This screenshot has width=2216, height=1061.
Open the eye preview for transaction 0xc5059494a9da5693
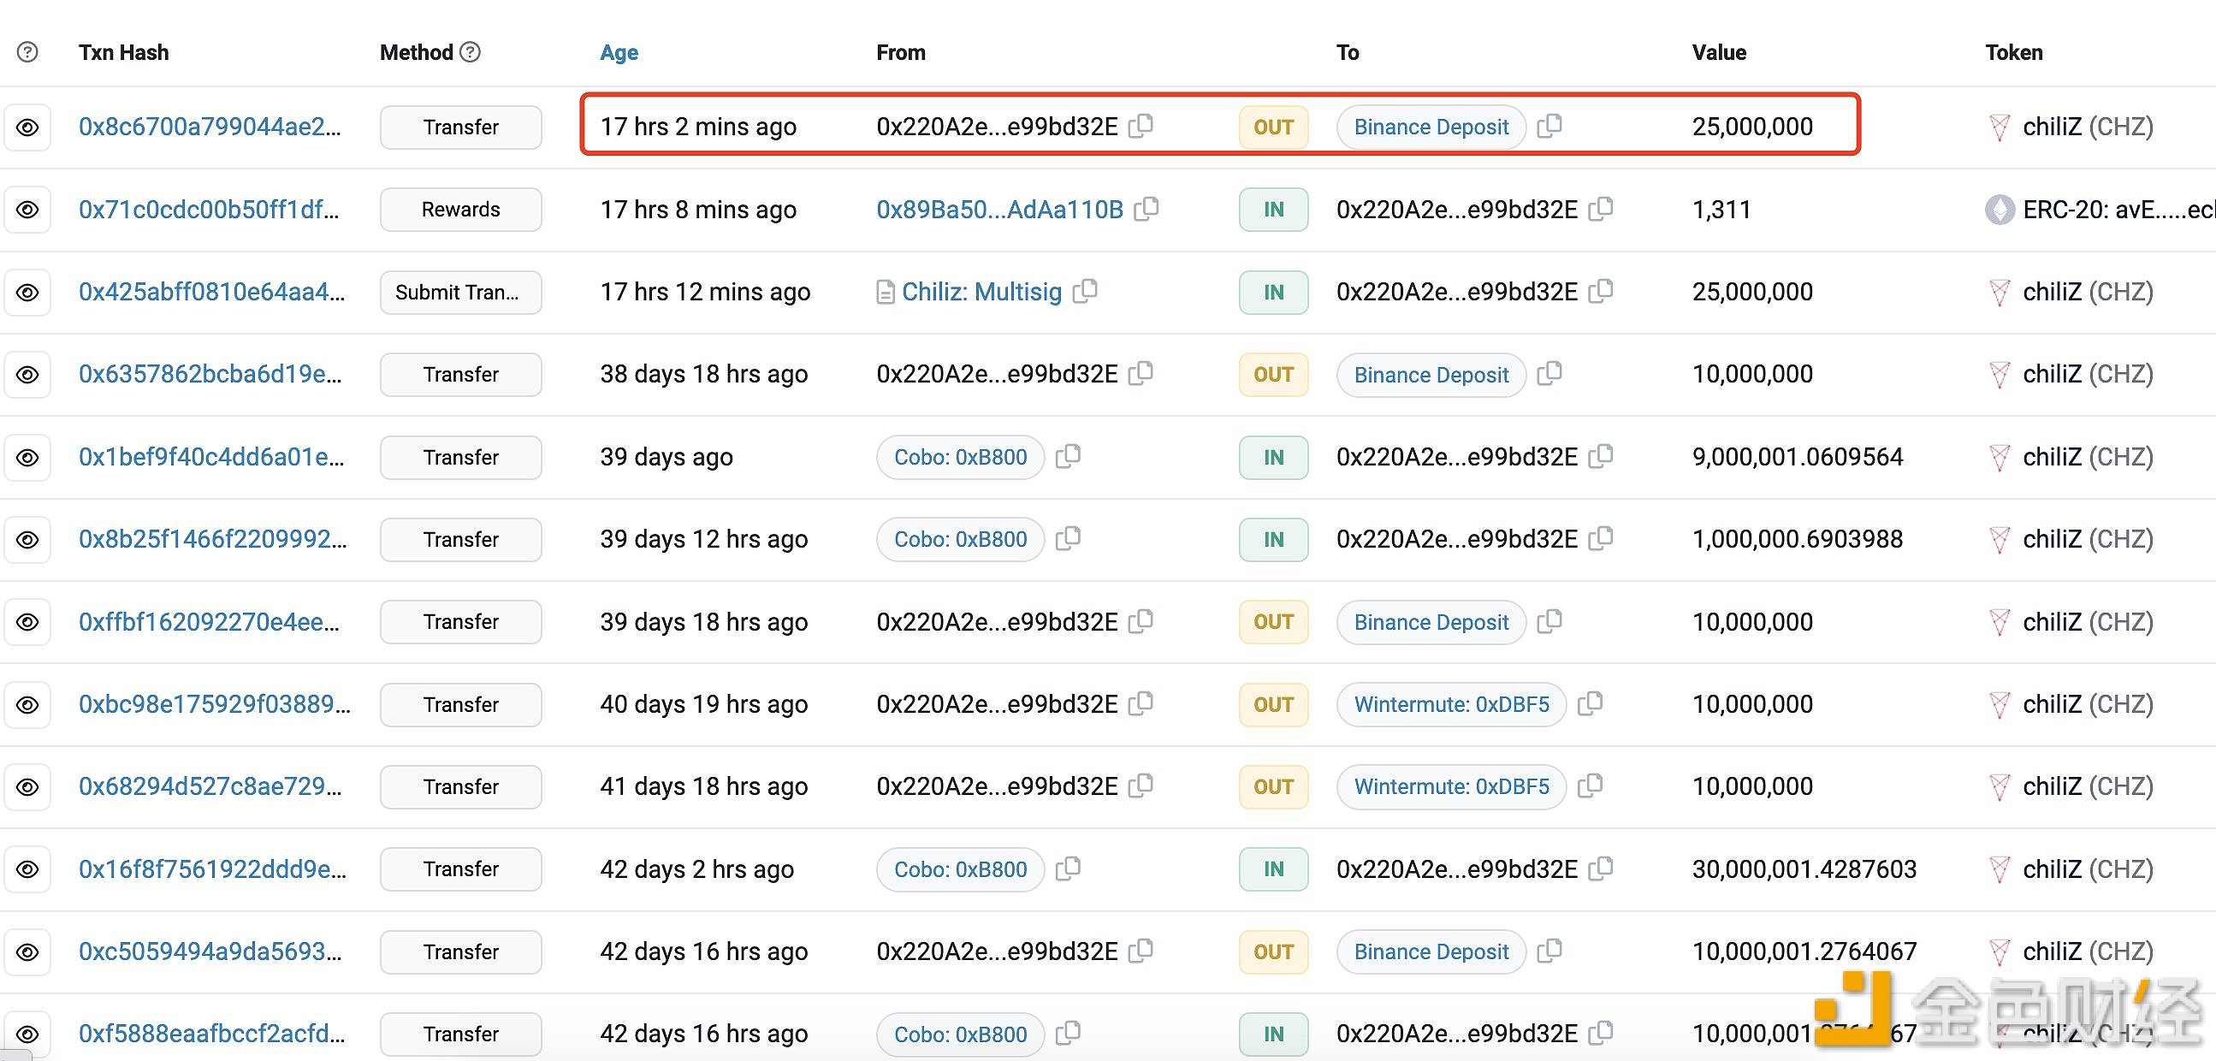tap(27, 951)
